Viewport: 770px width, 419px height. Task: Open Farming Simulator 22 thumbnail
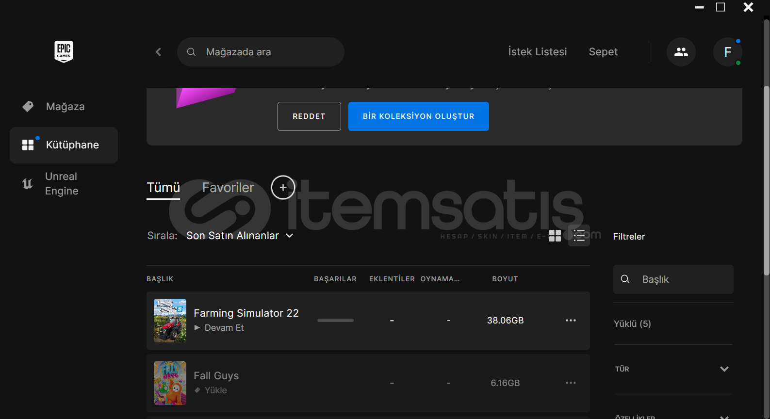point(170,321)
